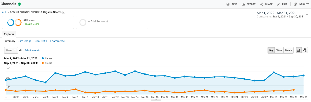Collapse the chart using bottom arrow handle

point(156,100)
